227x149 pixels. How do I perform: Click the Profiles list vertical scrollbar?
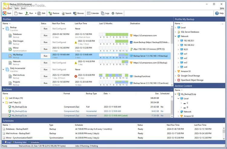point(172,56)
